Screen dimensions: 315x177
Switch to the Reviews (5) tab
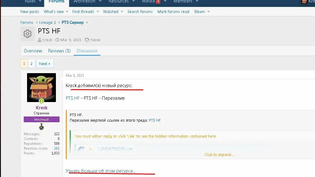(x=59, y=51)
